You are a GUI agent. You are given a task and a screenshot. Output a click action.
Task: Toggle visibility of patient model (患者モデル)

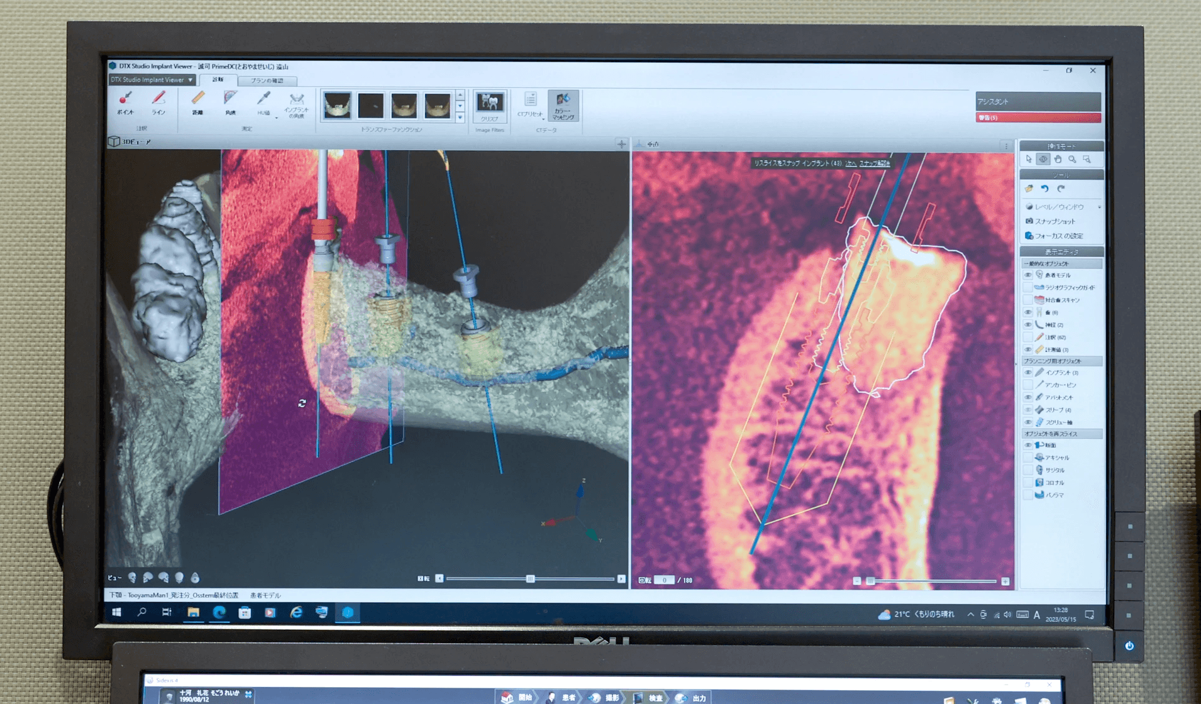click(x=1028, y=275)
